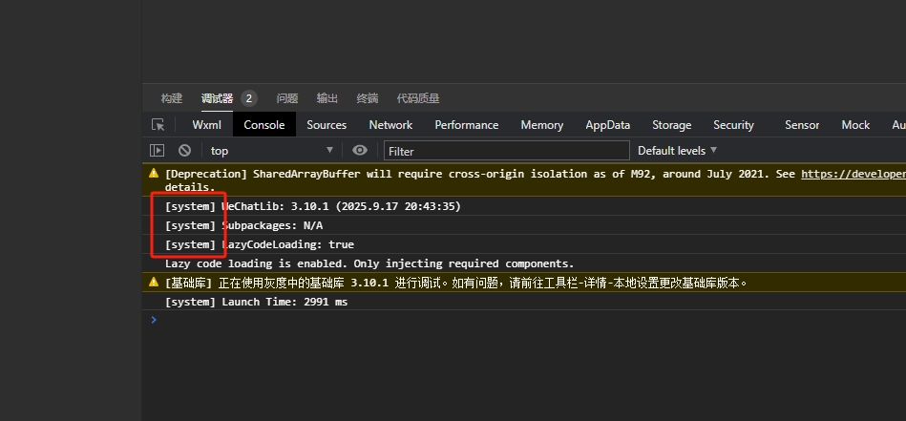Click the Deprecation warning triangle icon
This screenshot has height=421, width=906.
[154, 174]
